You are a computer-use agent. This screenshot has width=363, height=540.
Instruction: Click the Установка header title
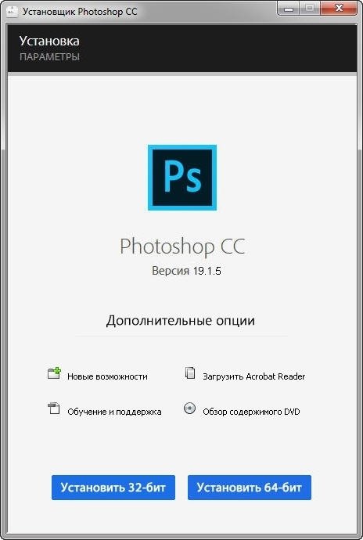(x=49, y=41)
